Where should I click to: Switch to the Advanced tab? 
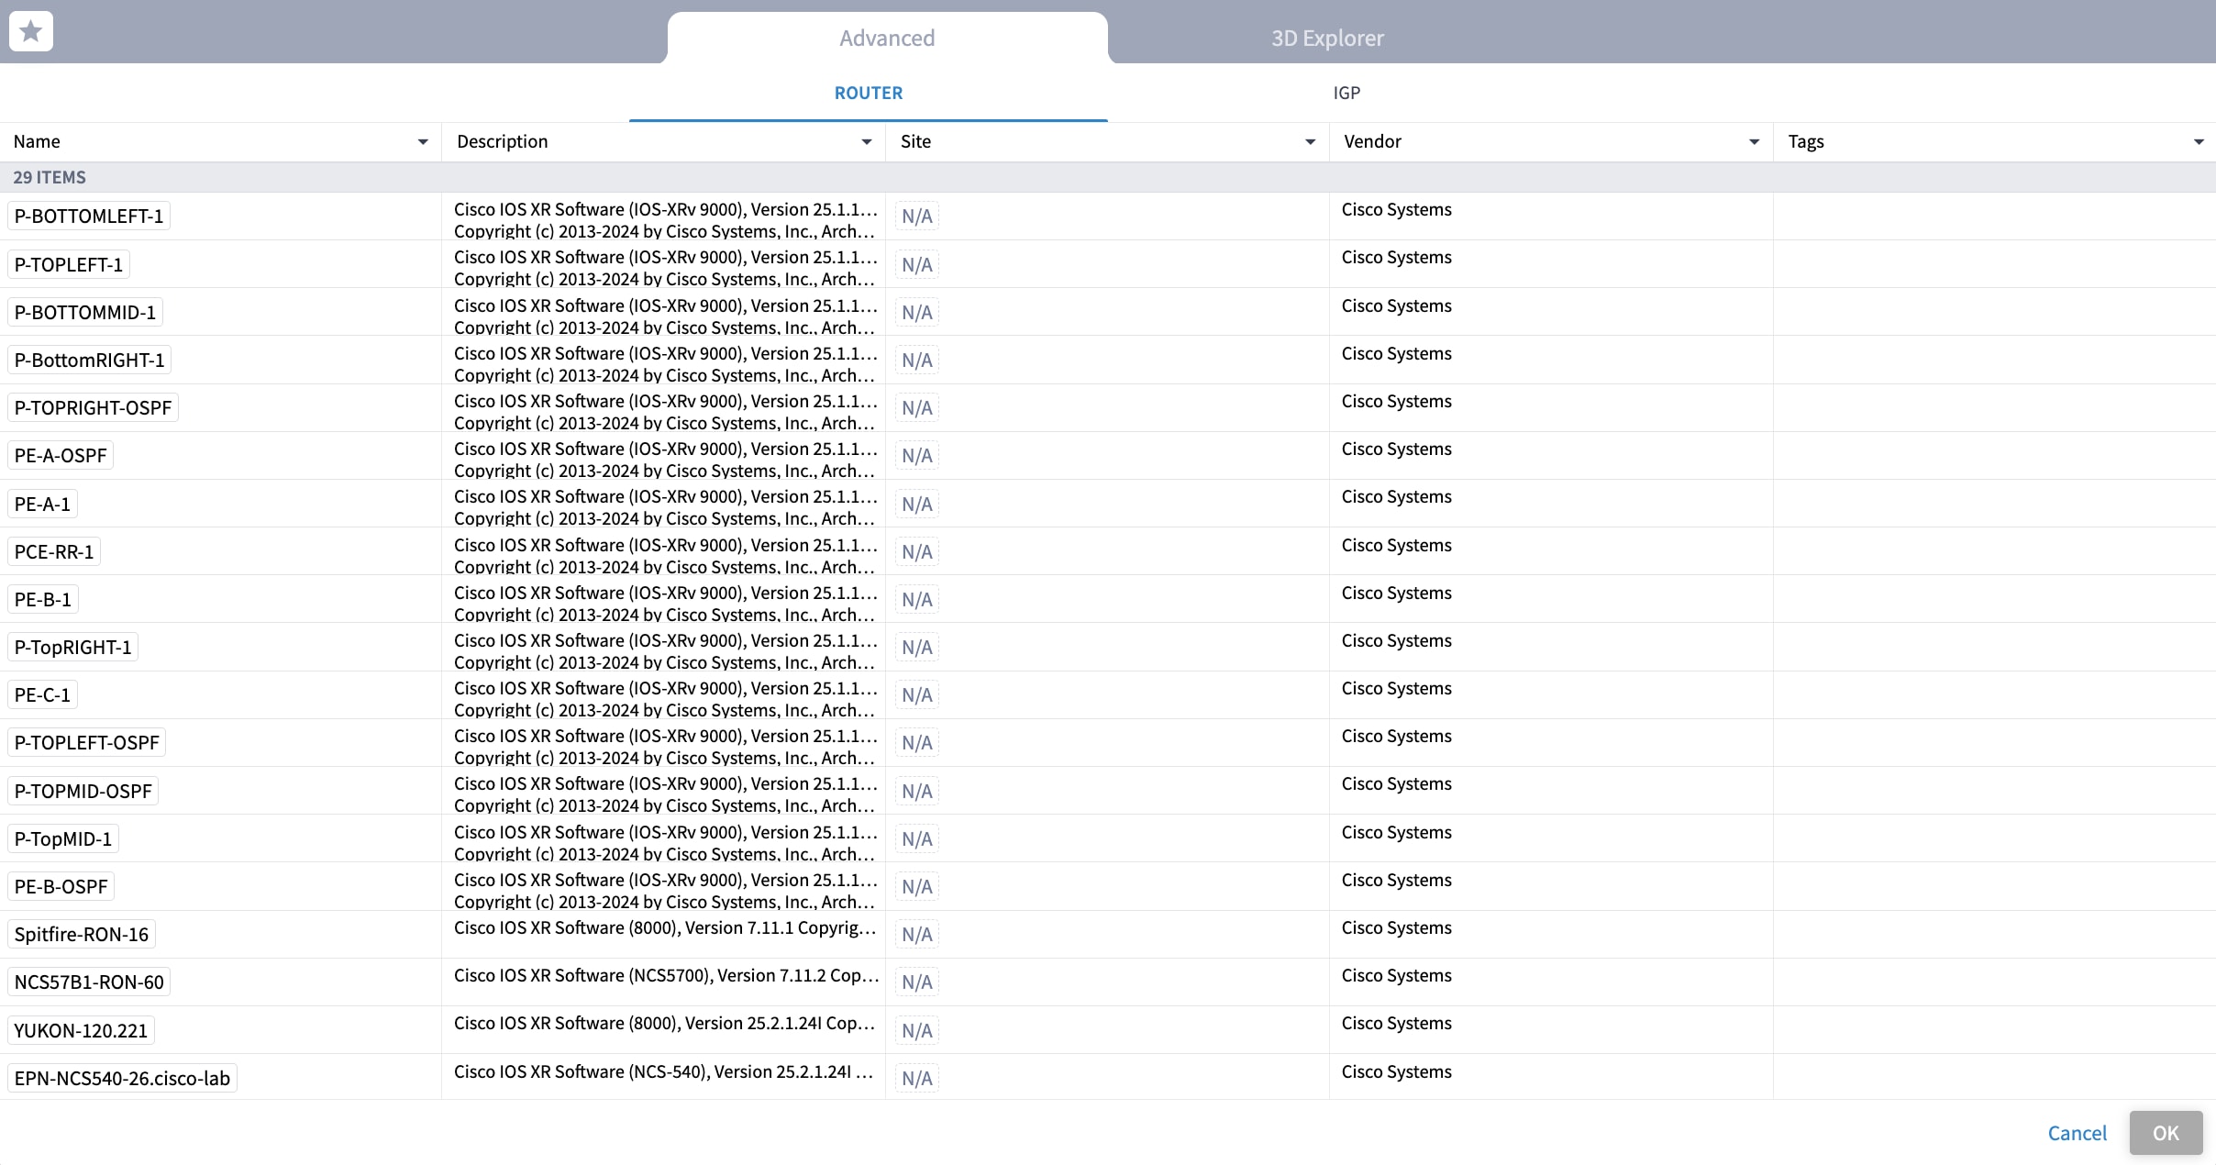tap(887, 38)
